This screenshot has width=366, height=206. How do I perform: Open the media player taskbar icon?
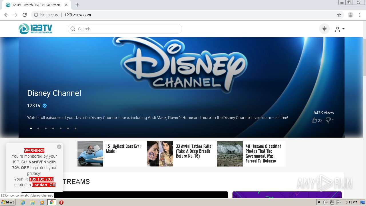pos(42,202)
